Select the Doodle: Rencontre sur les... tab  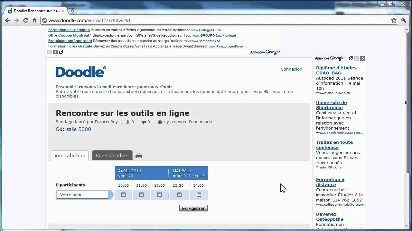point(36,11)
